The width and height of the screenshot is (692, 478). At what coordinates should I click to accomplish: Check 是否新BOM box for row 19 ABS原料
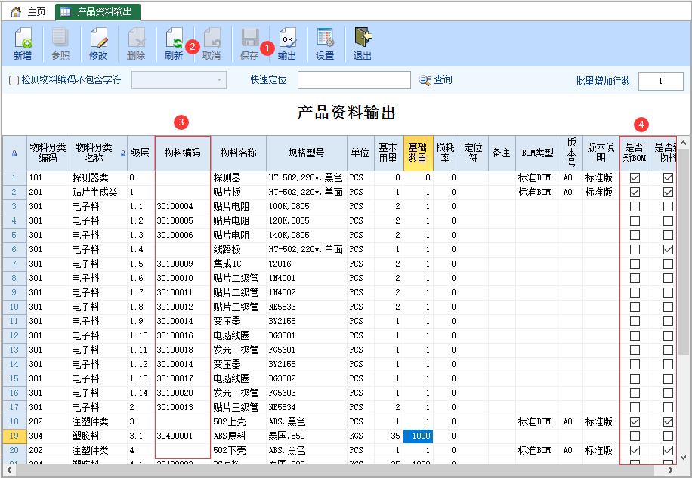click(635, 436)
